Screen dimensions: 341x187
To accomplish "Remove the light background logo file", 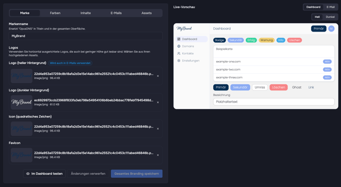I will point(158,76).
